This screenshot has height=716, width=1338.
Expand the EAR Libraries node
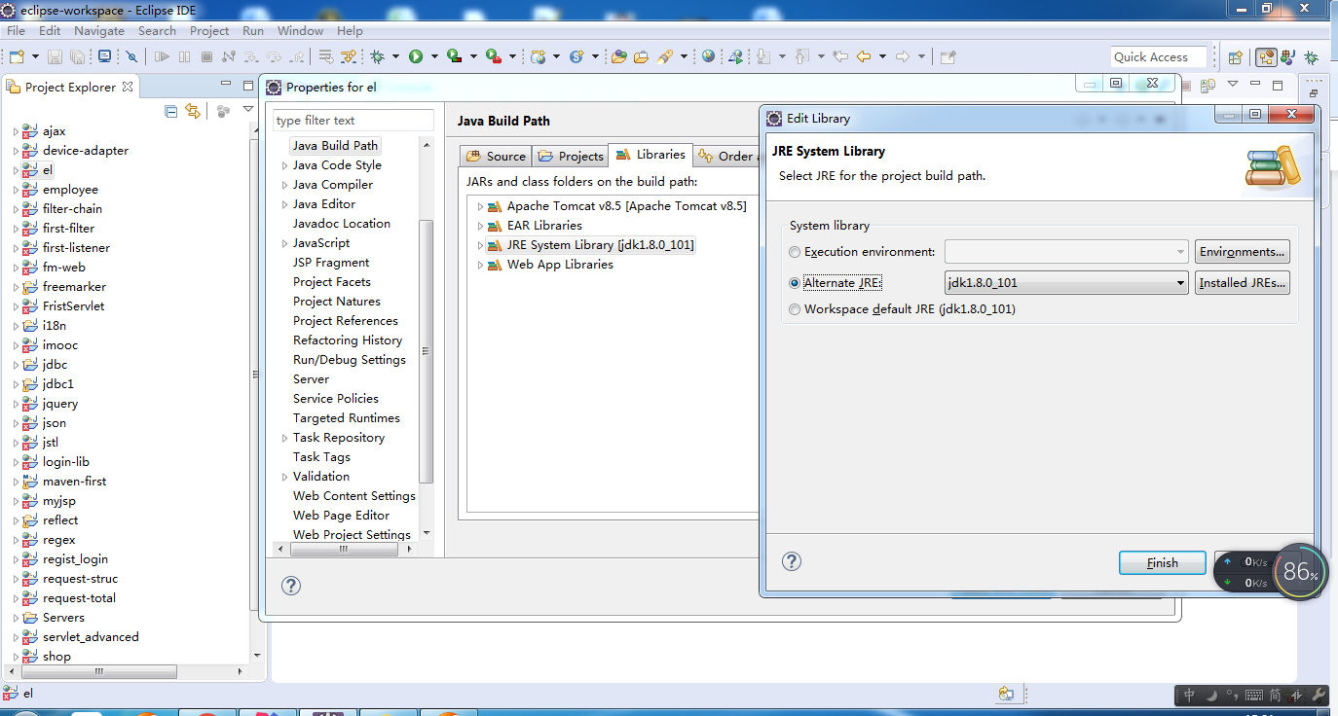click(480, 226)
